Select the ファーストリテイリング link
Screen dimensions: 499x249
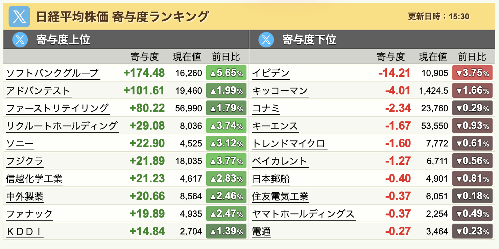coord(58,108)
